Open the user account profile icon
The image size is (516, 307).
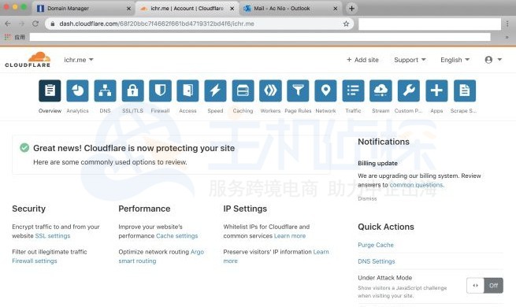(x=488, y=60)
